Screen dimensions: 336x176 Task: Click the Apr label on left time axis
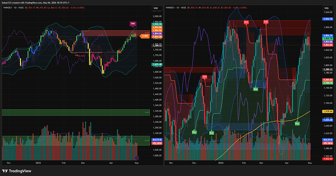[x=111, y=163]
